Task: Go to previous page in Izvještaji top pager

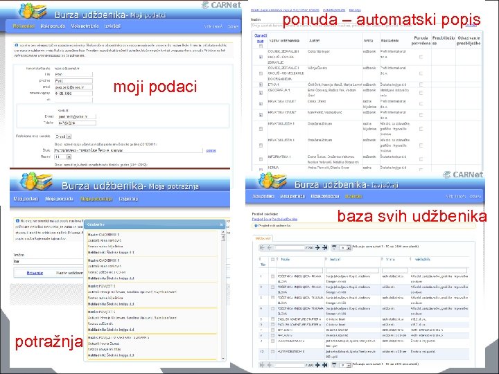Action: (x=269, y=247)
